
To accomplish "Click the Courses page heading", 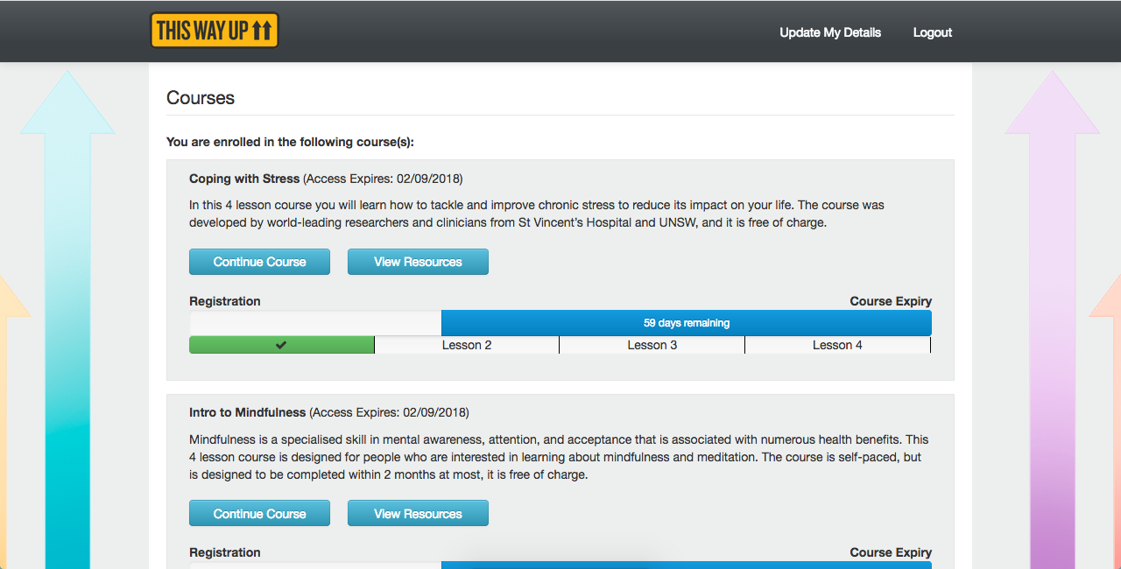I will pos(201,98).
